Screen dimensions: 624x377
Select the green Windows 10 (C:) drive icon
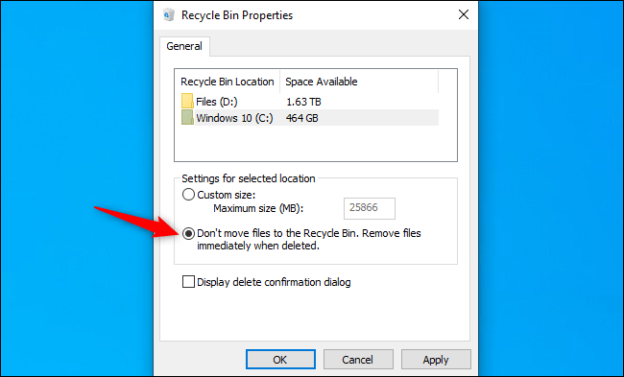click(187, 118)
